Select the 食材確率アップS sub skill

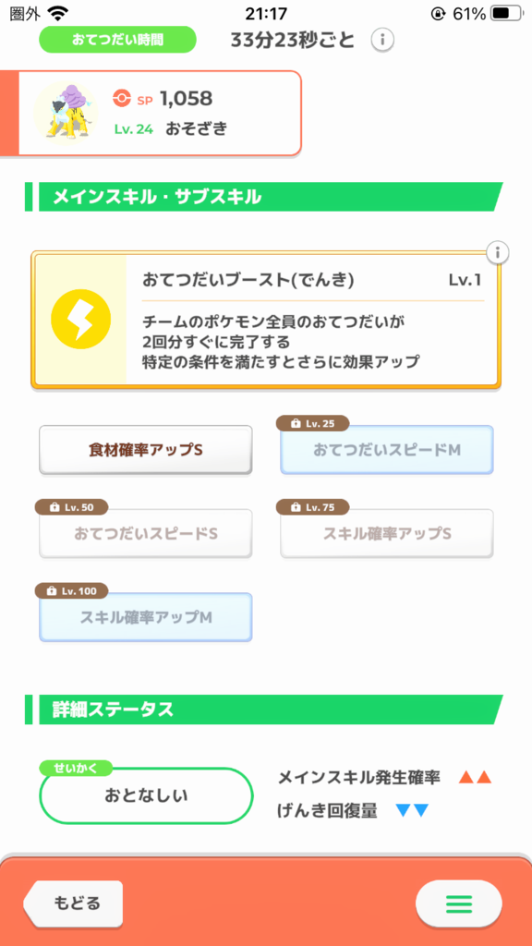[x=145, y=450]
